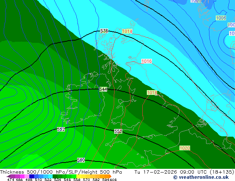Select the 1006 pressure label with green background
The width and height of the screenshot is (235, 181).
coord(221,18)
